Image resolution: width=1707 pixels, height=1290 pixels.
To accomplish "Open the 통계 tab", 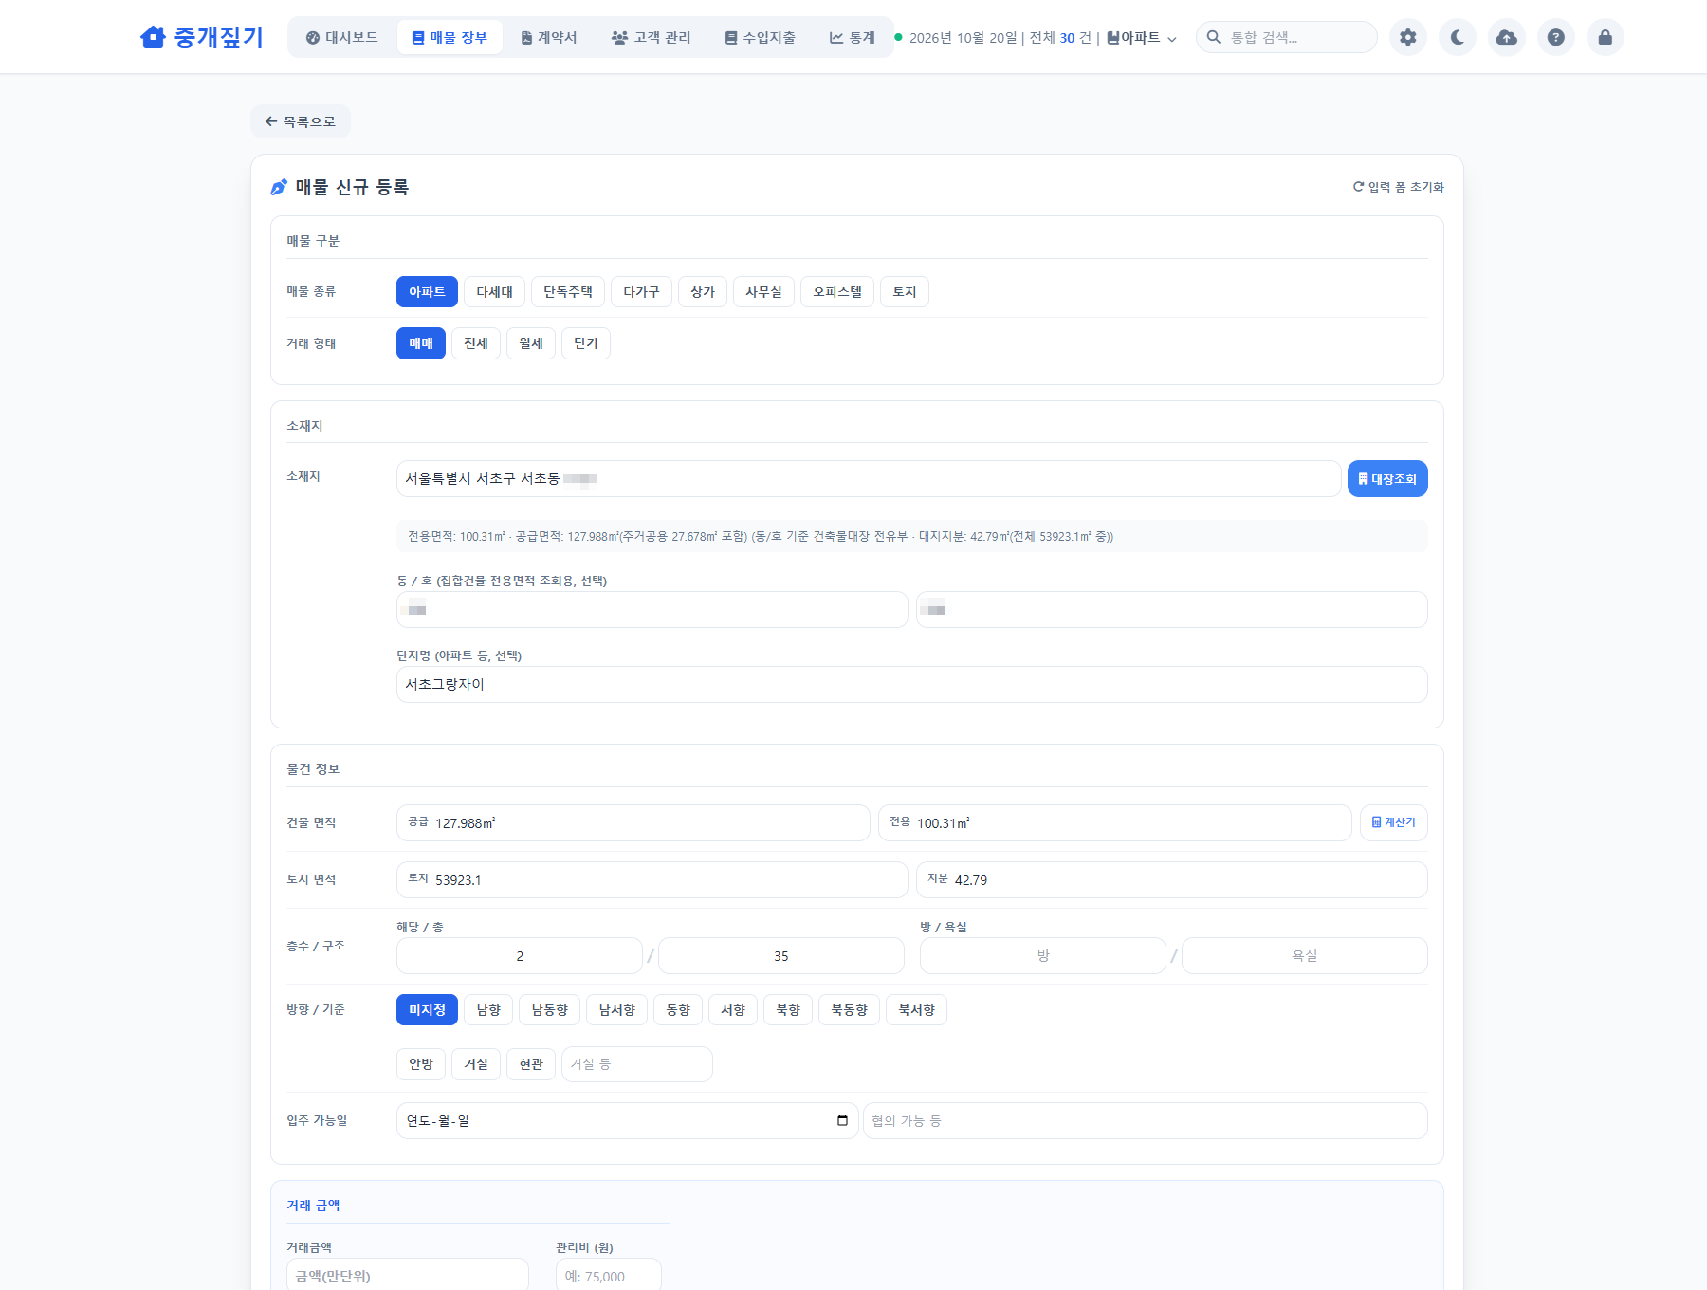I will (x=853, y=37).
